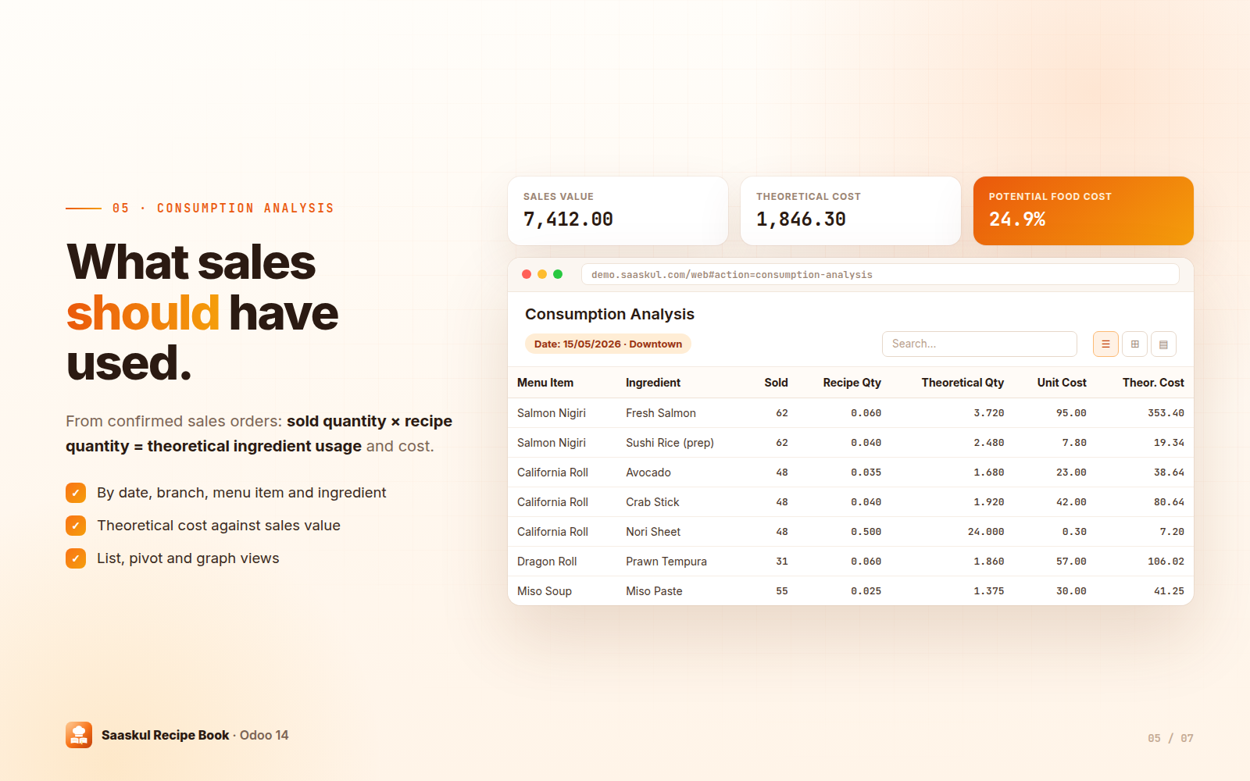Click unit cost value 95.00

1071,413
